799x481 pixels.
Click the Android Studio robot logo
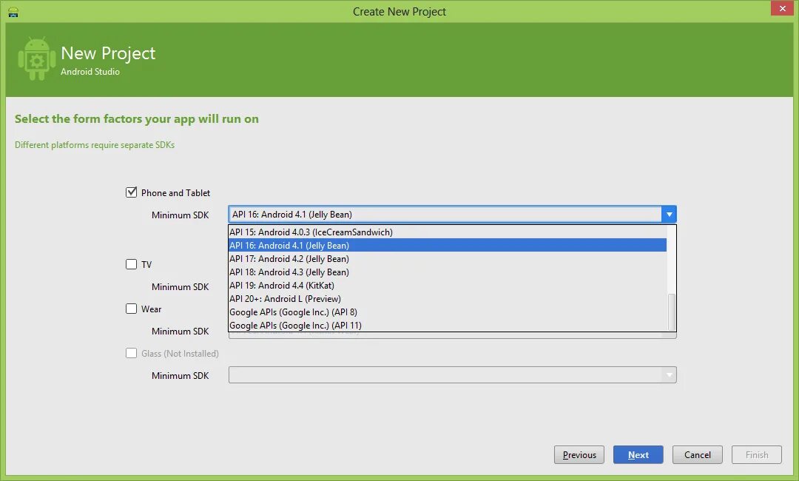[37, 58]
